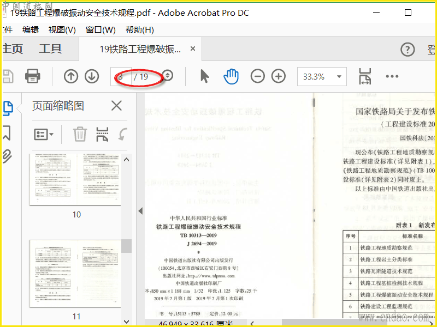Zoom out with the minus button
Viewport: 437px width, 327px height.
[257, 76]
